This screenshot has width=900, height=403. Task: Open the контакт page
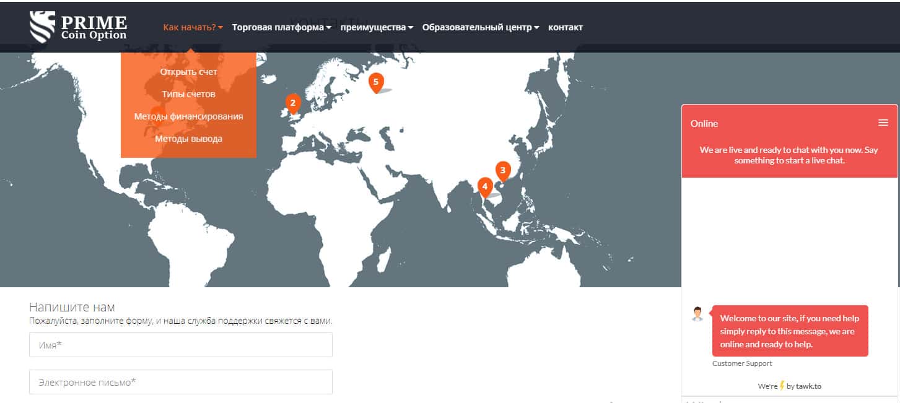coord(565,27)
